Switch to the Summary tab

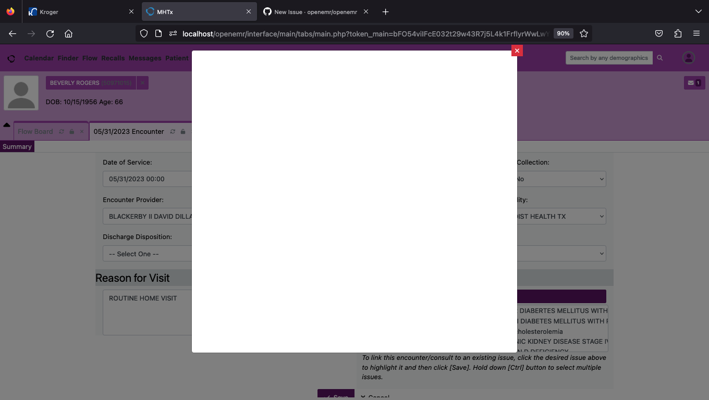17,146
